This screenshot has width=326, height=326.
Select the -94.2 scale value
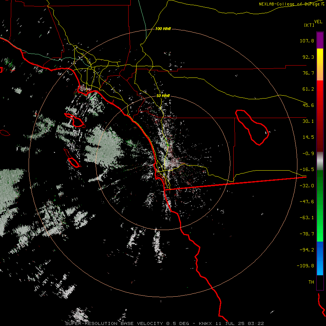tap(307, 250)
